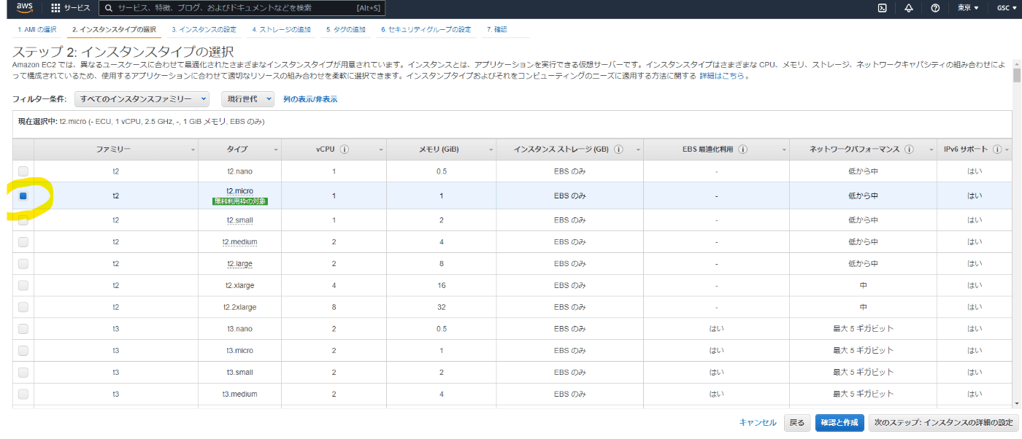The height and width of the screenshot is (439, 1022).
Task: Go to step 1. AMI の選択 tab
Action: point(37,30)
